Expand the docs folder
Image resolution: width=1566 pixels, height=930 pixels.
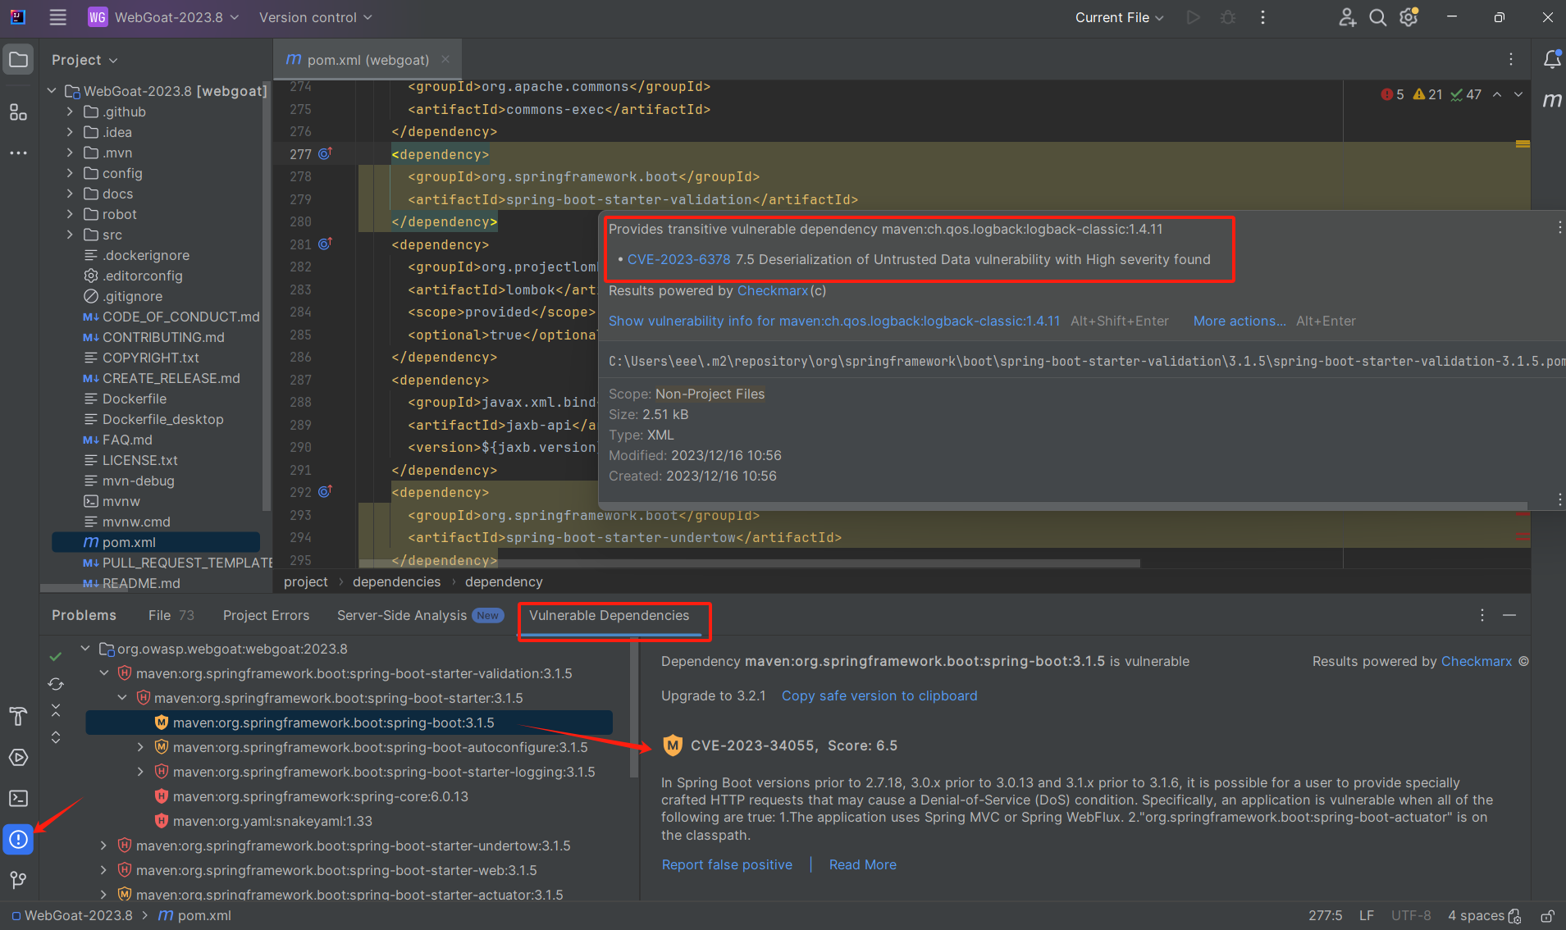tap(70, 194)
